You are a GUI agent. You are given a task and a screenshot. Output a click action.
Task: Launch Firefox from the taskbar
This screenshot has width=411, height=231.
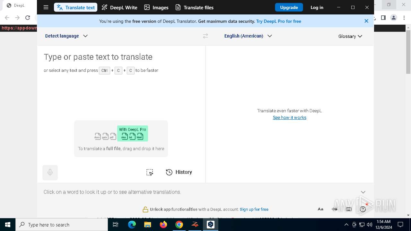(163, 225)
